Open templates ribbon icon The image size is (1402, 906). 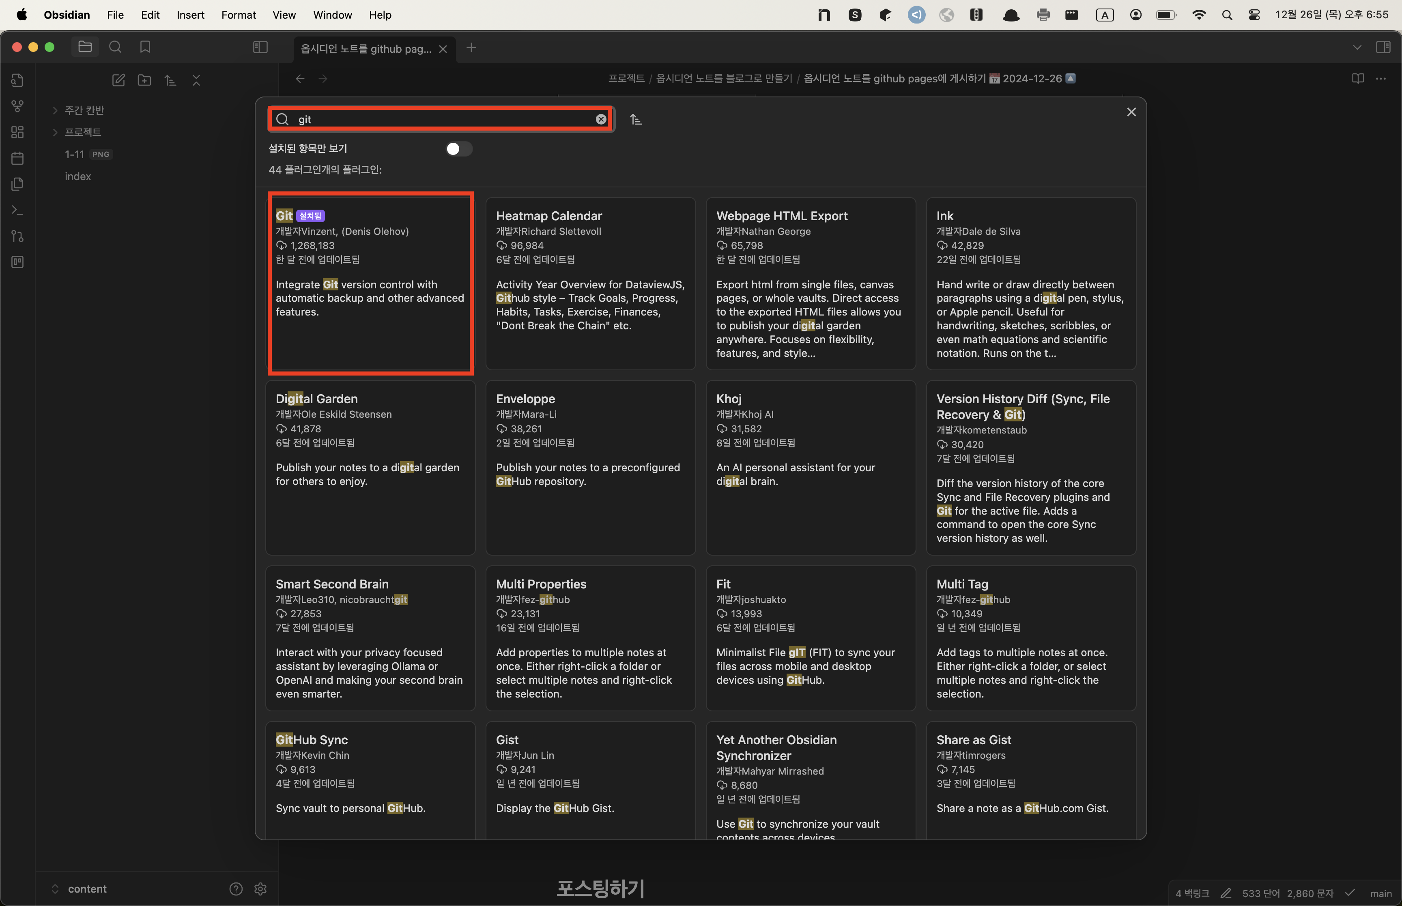pyautogui.click(x=18, y=184)
